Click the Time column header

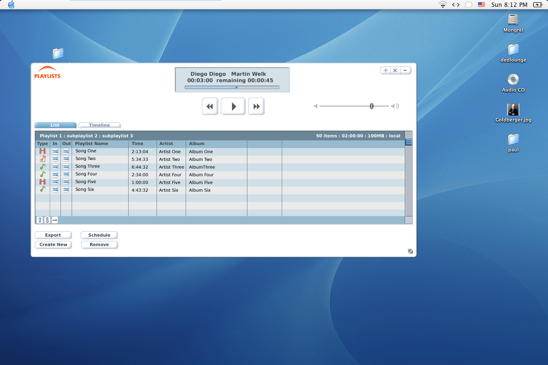(138, 144)
